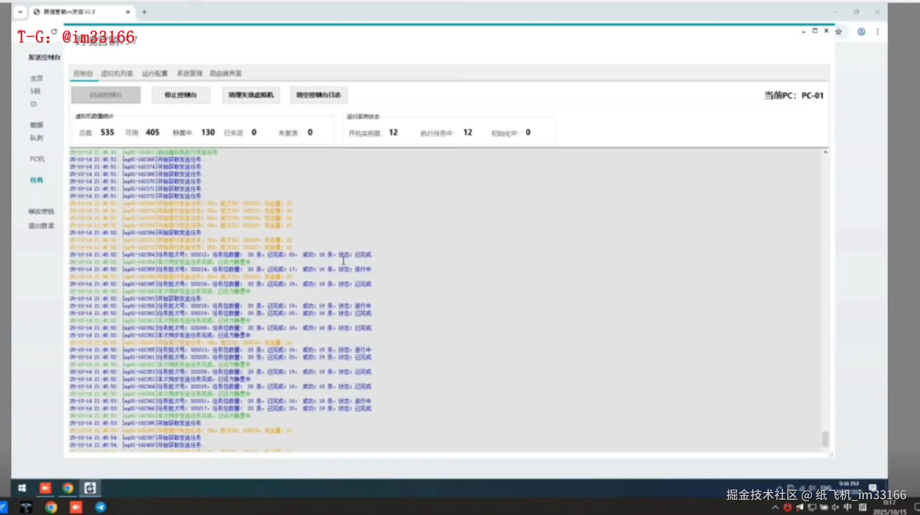This screenshot has height=515, width=920.
Task: Click the executing task count 12
Action: click(468, 132)
